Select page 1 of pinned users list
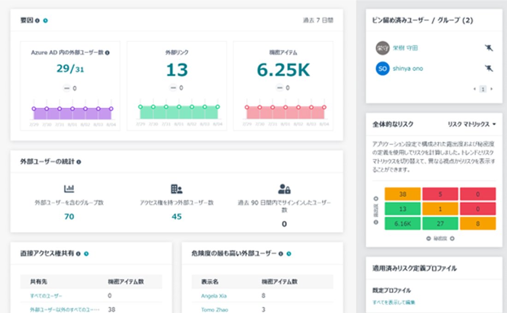The image size is (507, 313). pos(483,89)
